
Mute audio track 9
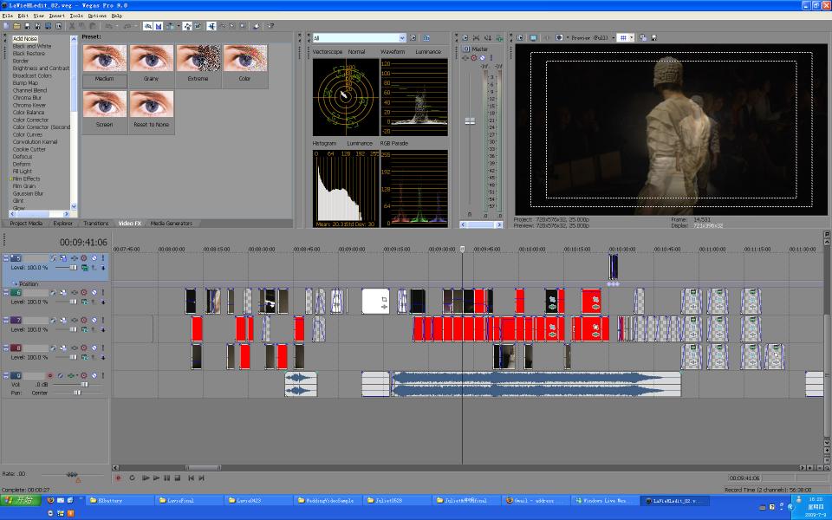pos(84,375)
